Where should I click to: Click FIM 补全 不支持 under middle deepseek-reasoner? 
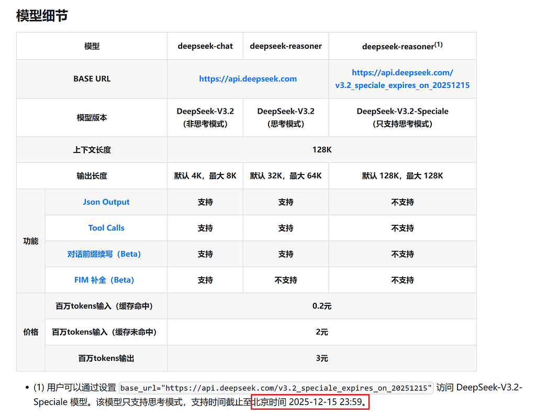[286, 280]
